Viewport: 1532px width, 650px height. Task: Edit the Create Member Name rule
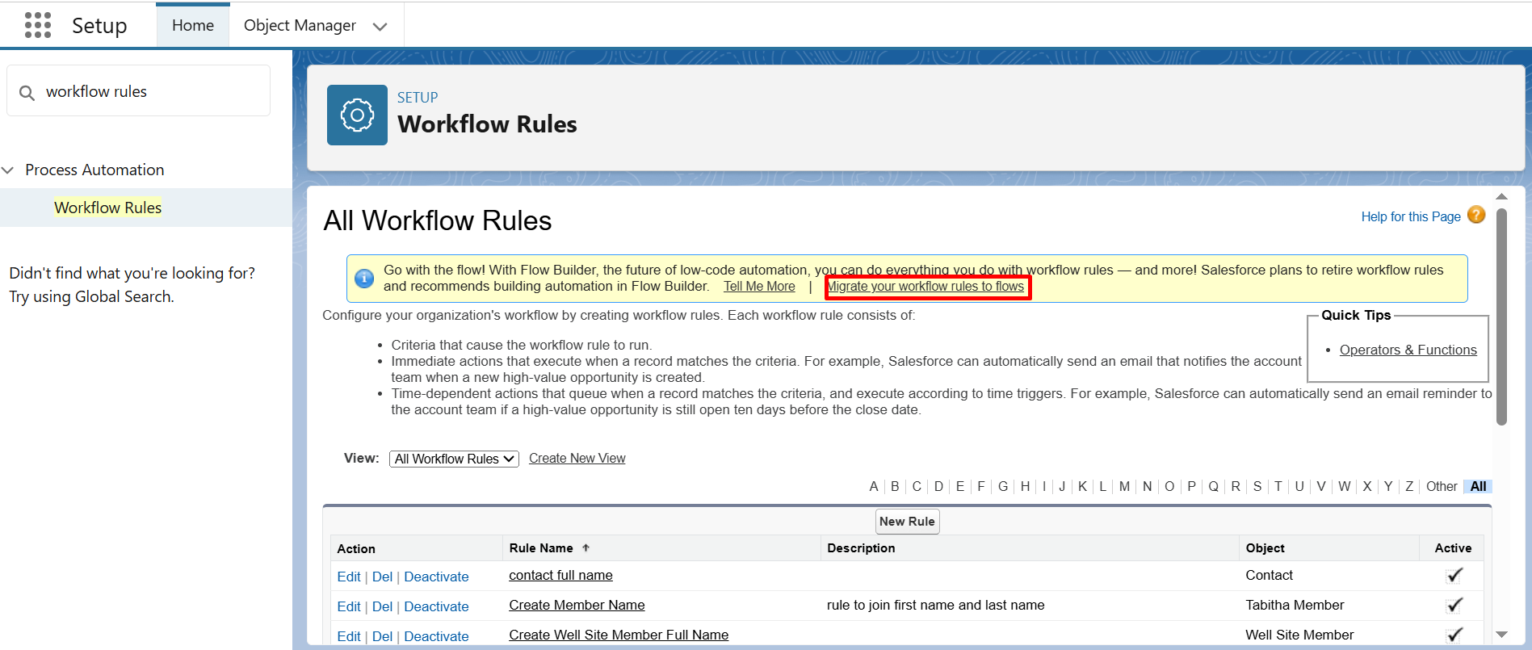pos(349,606)
